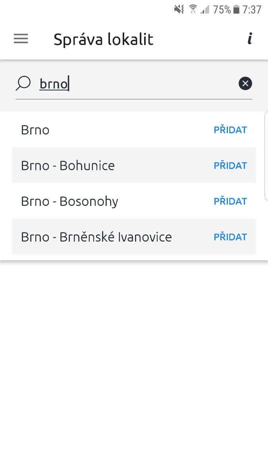Select the Brno - Bohunice list entry
Viewport: 268px width, 476px height.
pos(67,165)
